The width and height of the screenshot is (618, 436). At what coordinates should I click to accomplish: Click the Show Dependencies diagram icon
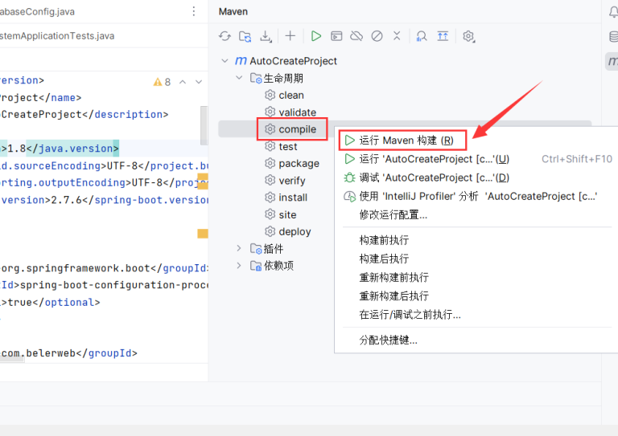(422, 37)
